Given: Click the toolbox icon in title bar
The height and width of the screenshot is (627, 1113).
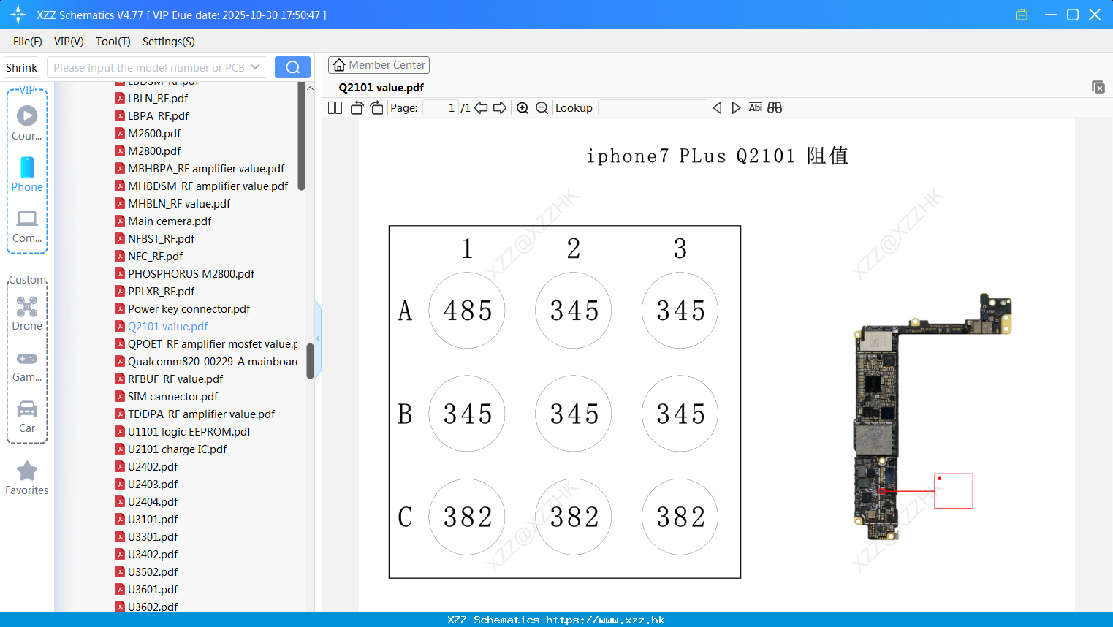Looking at the screenshot, I should point(1022,15).
